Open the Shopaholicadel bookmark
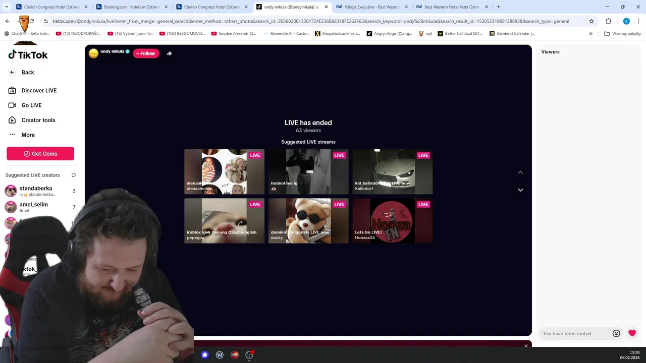This screenshot has height=363, width=646. point(337,33)
